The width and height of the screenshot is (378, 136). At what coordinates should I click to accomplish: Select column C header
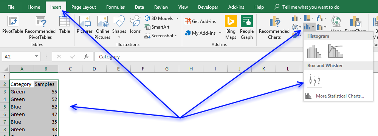(70, 69)
